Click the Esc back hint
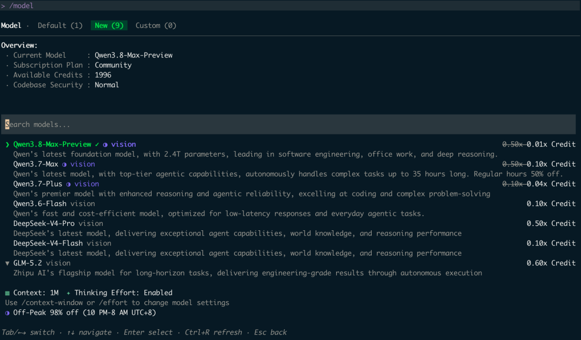Viewport: 581px width, 340px height. pos(270,332)
